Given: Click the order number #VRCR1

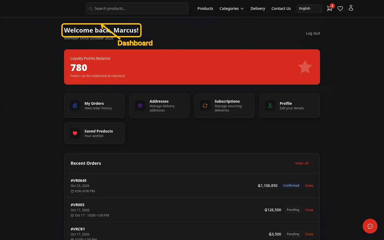Looking at the screenshot, I should coord(78,229).
